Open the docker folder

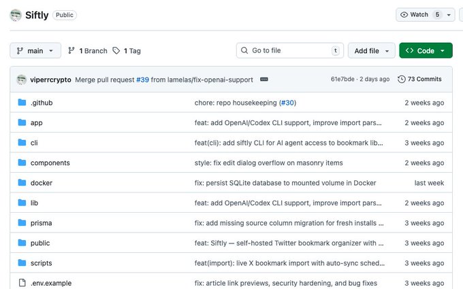[42, 183]
